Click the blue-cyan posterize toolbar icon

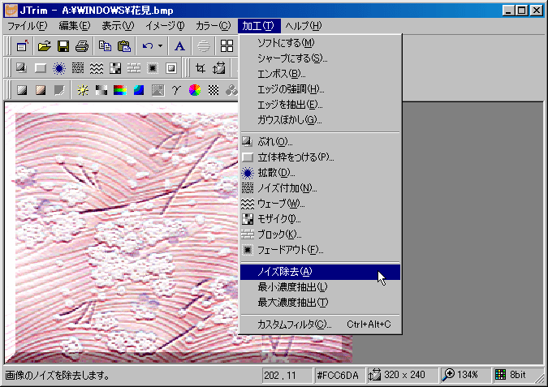[139, 91]
